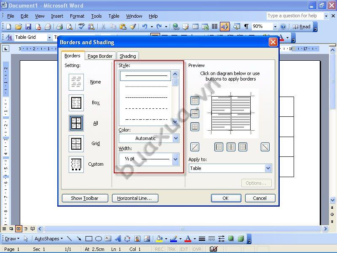Click the Show Toolbar button
337x253 pixels.
click(85, 198)
